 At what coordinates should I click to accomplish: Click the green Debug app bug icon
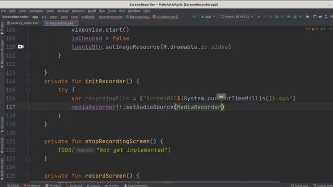coord(276,17)
